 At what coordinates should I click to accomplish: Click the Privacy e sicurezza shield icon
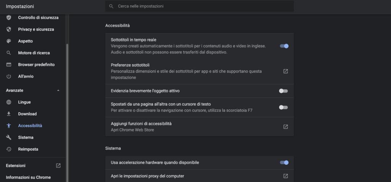pyautogui.click(x=9, y=29)
